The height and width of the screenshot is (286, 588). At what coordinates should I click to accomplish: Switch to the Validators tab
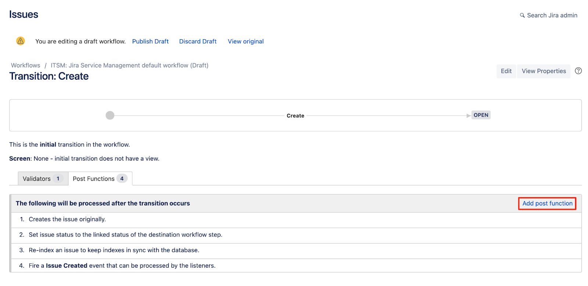tap(43, 179)
